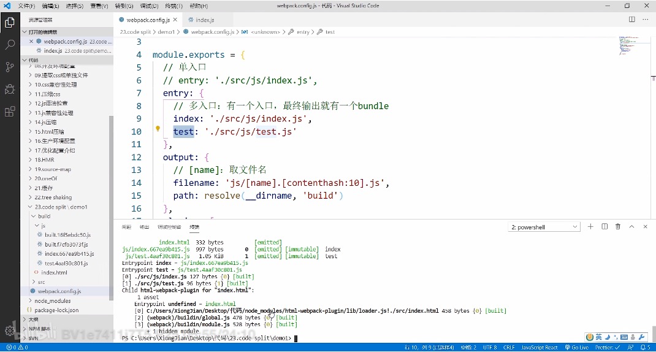
Task: Expand the 19.source-map folder
Action: (x=67, y=169)
